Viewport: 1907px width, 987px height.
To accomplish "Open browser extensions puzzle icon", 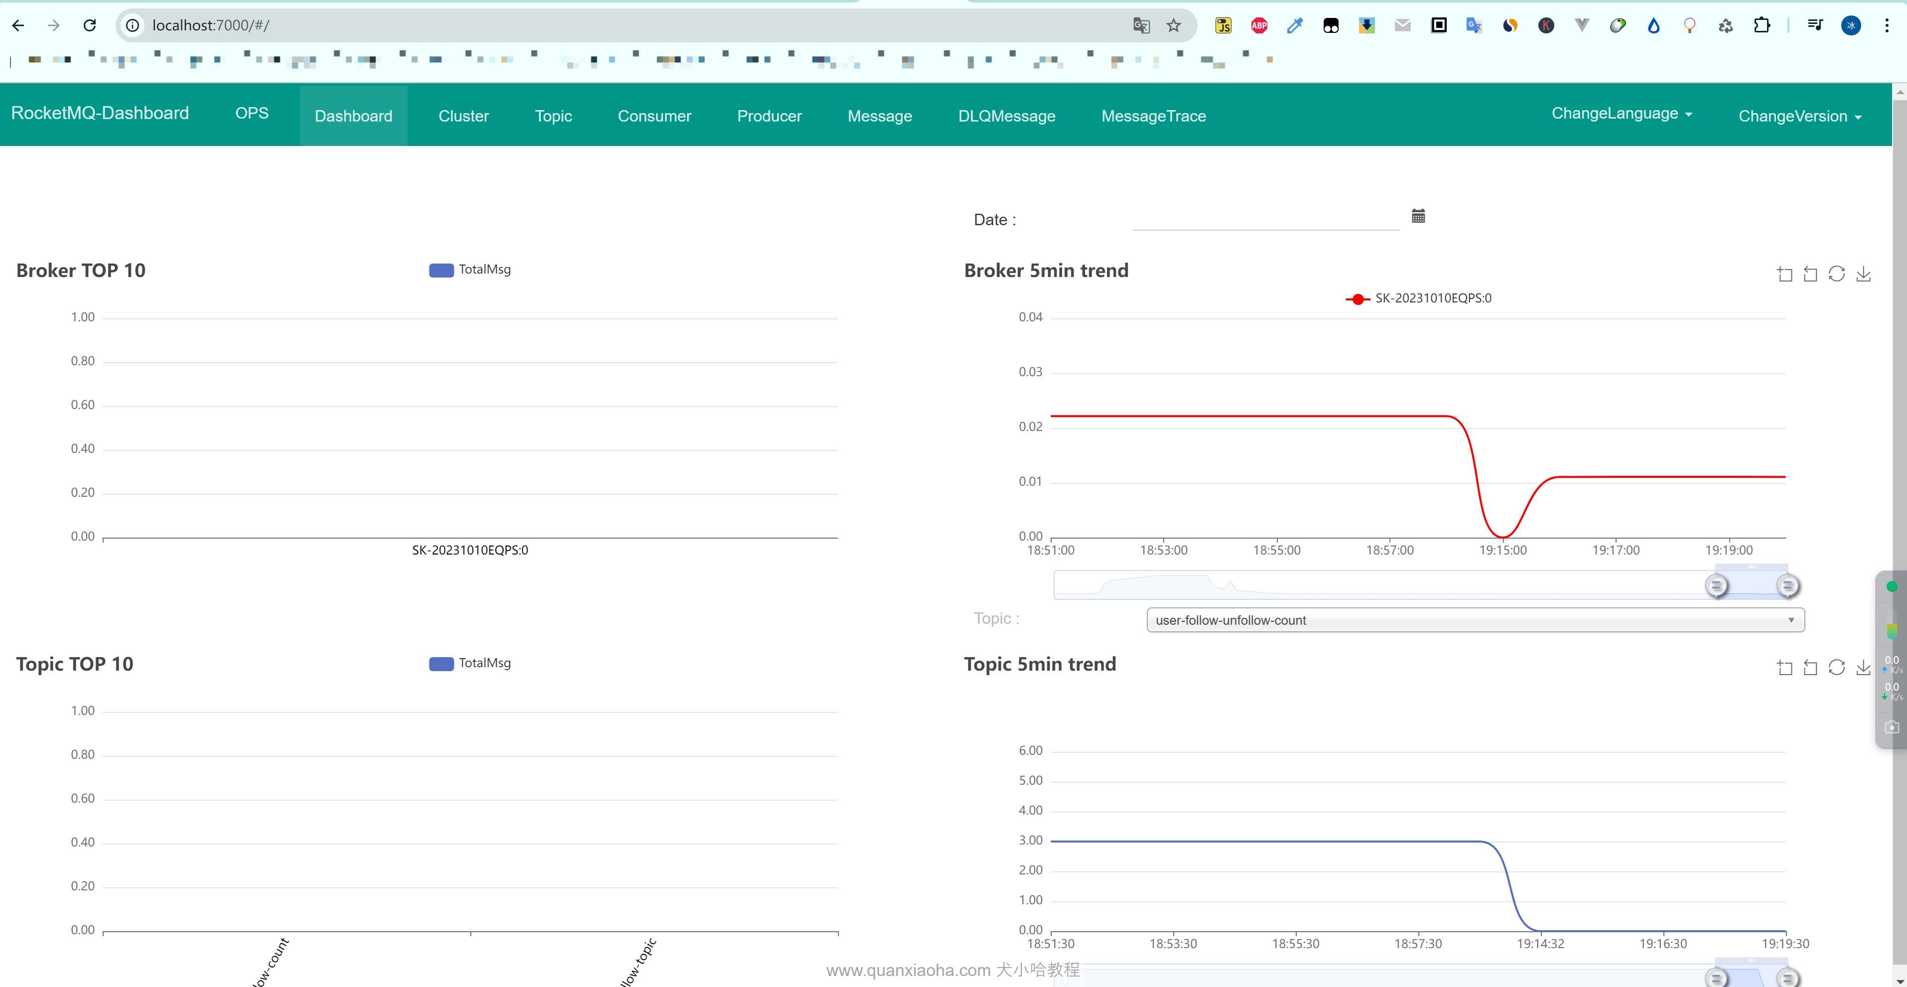I will point(1762,26).
